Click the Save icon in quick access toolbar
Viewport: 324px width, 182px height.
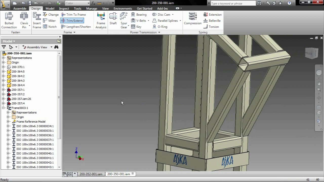tap(30, 3)
